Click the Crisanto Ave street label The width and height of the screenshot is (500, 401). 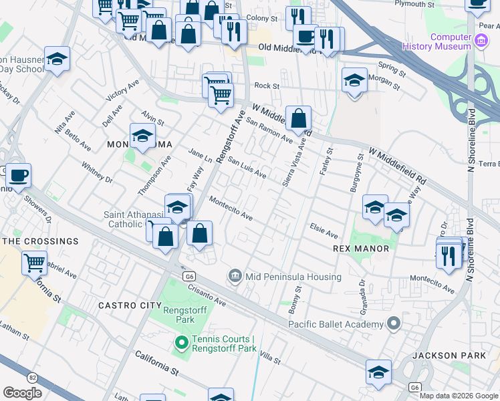[x=207, y=295]
